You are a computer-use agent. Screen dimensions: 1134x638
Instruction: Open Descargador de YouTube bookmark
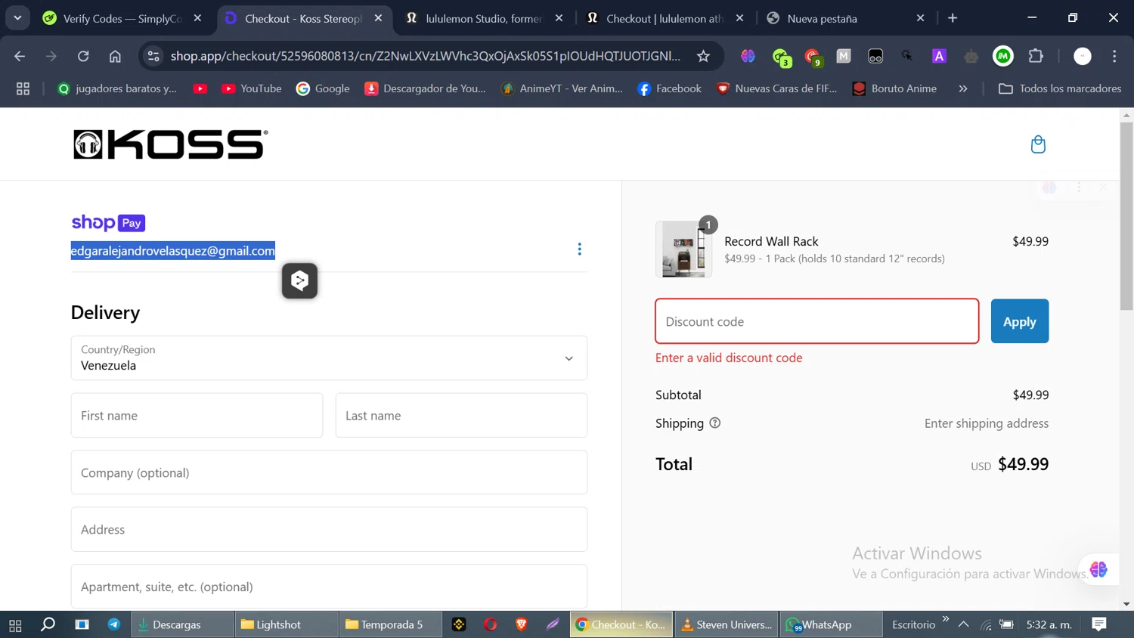[x=426, y=88]
